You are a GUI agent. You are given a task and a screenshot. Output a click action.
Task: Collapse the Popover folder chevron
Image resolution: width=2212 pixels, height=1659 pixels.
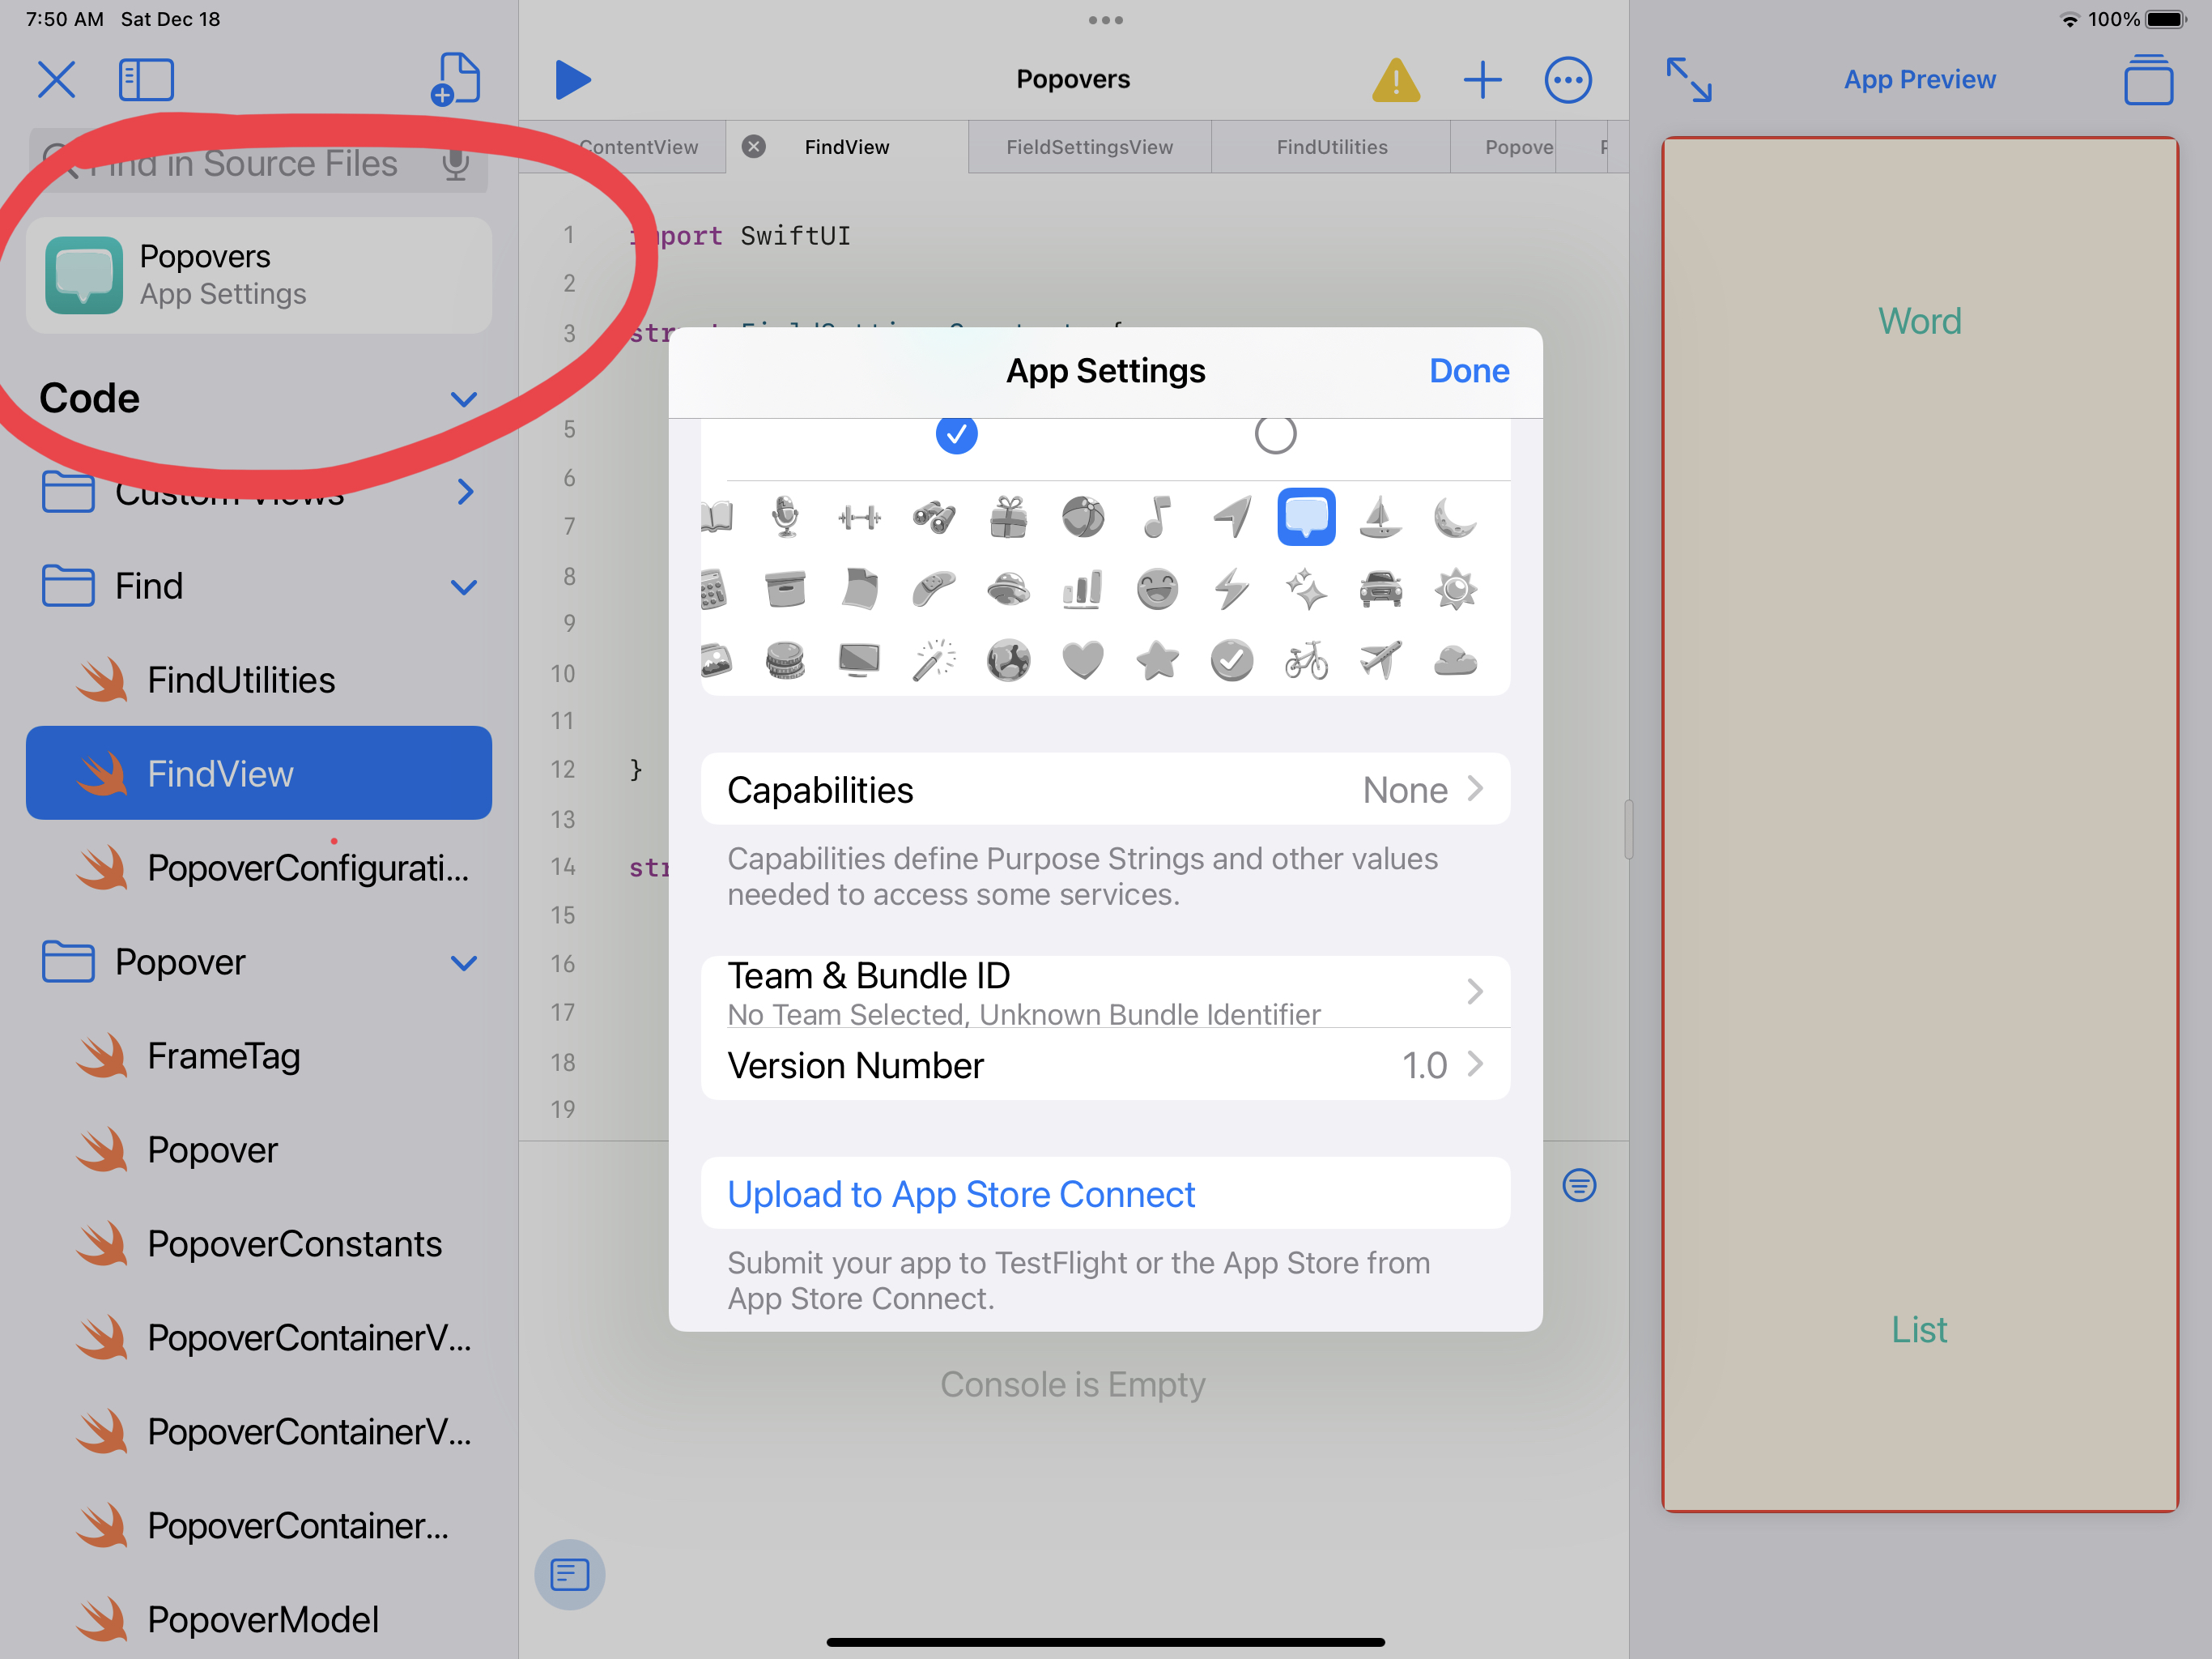(463, 964)
